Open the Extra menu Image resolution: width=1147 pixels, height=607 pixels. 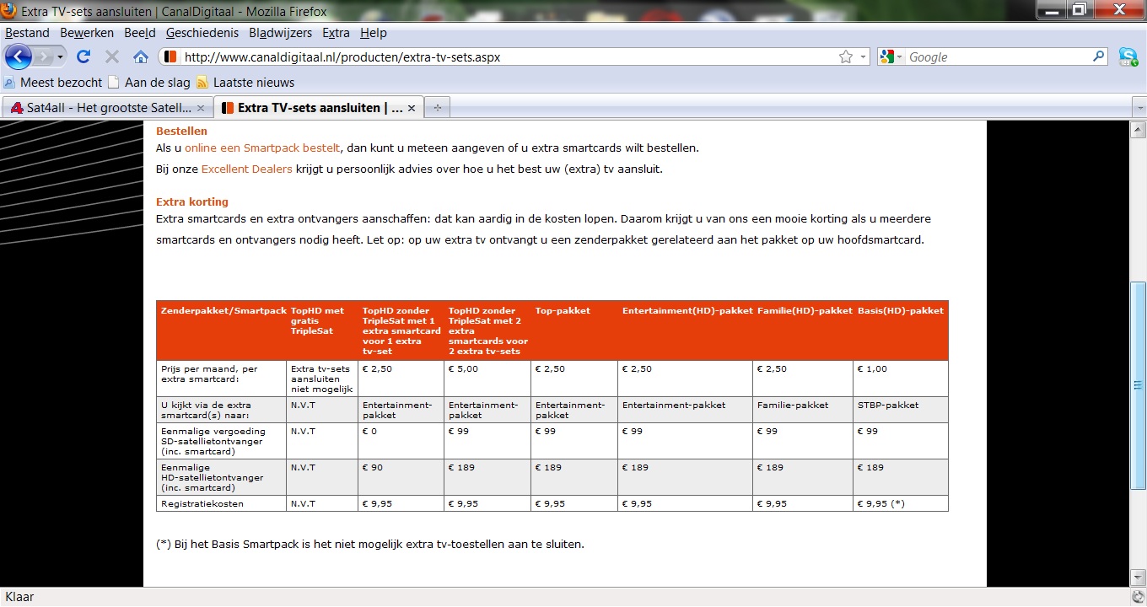[336, 33]
